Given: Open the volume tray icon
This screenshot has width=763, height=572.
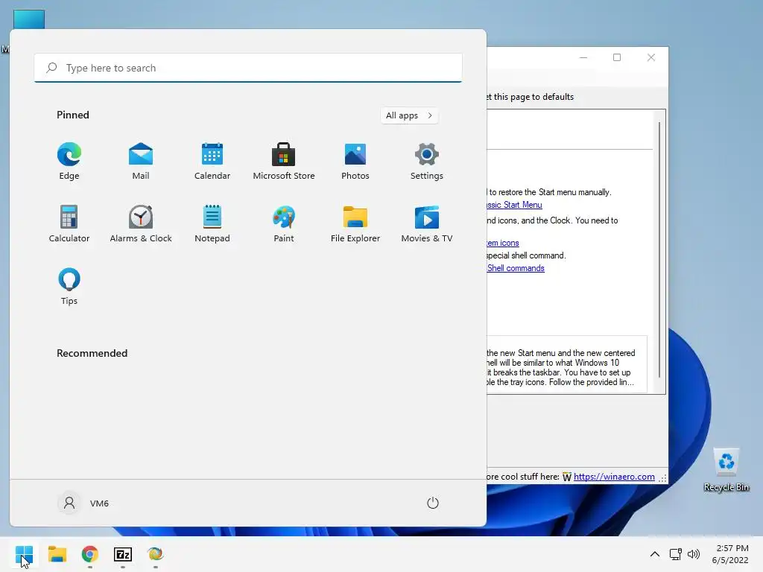Looking at the screenshot, I should click(694, 554).
